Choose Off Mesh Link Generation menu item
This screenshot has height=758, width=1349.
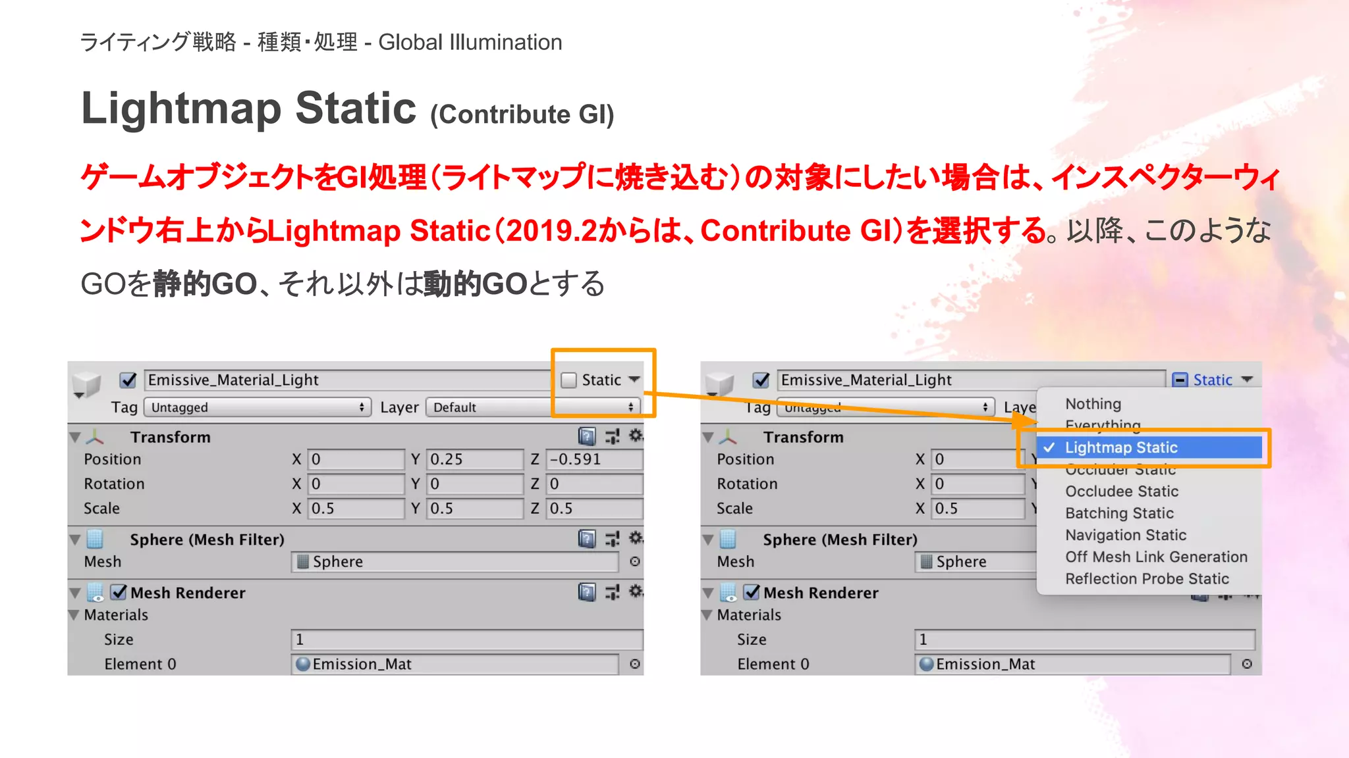pyautogui.click(x=1149, y=557)
